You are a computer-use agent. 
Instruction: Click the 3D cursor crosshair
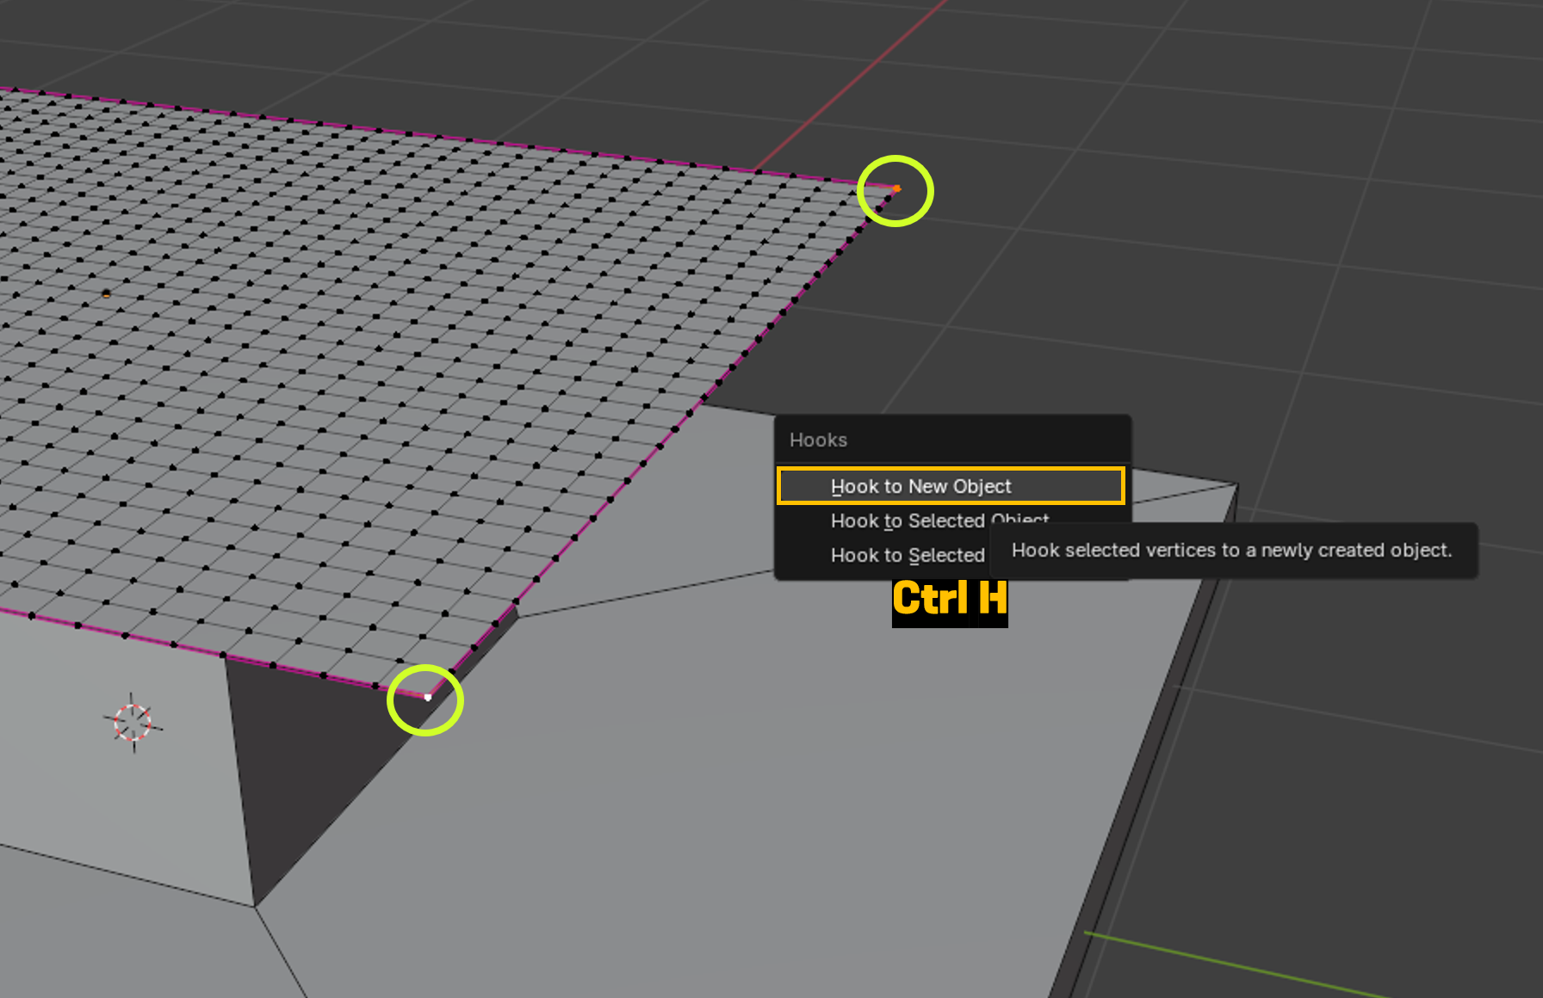[133, 723]
